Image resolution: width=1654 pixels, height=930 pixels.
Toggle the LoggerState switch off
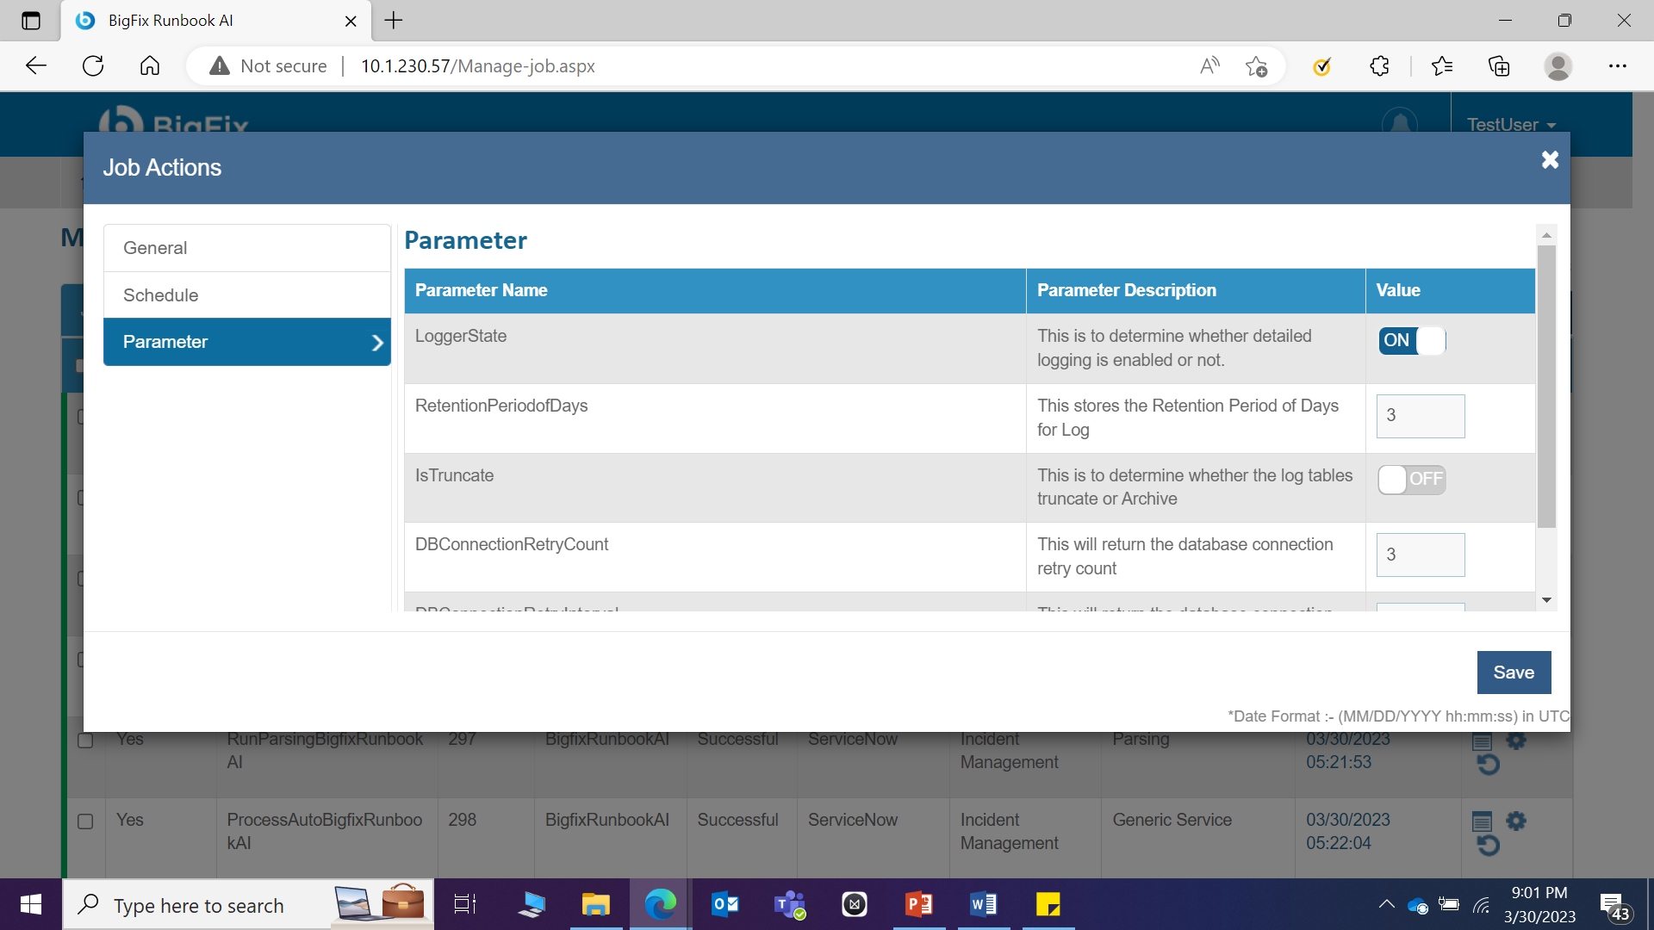1411,341
